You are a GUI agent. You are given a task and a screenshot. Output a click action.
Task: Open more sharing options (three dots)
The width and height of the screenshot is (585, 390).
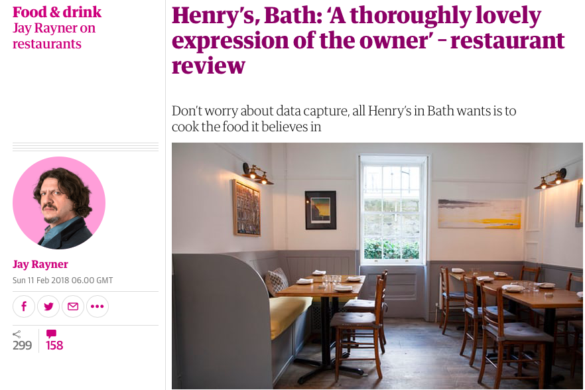point(97,306)
